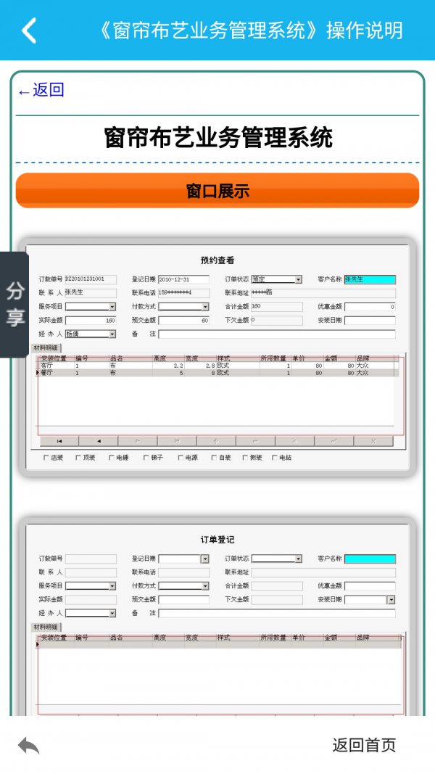Click the add-record plus in 预约查看 navigator

216,441
